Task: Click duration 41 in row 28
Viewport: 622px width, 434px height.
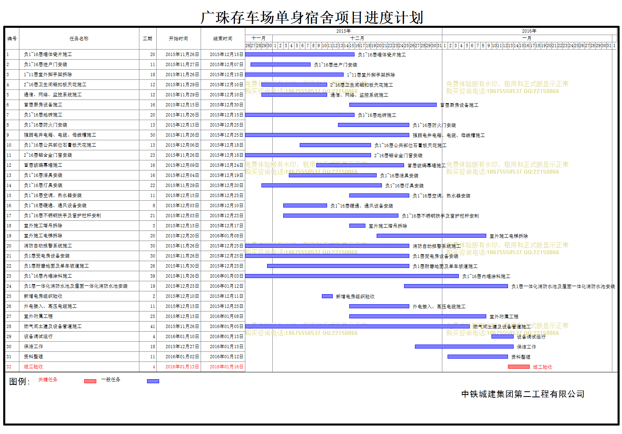Action: [153, 326]
